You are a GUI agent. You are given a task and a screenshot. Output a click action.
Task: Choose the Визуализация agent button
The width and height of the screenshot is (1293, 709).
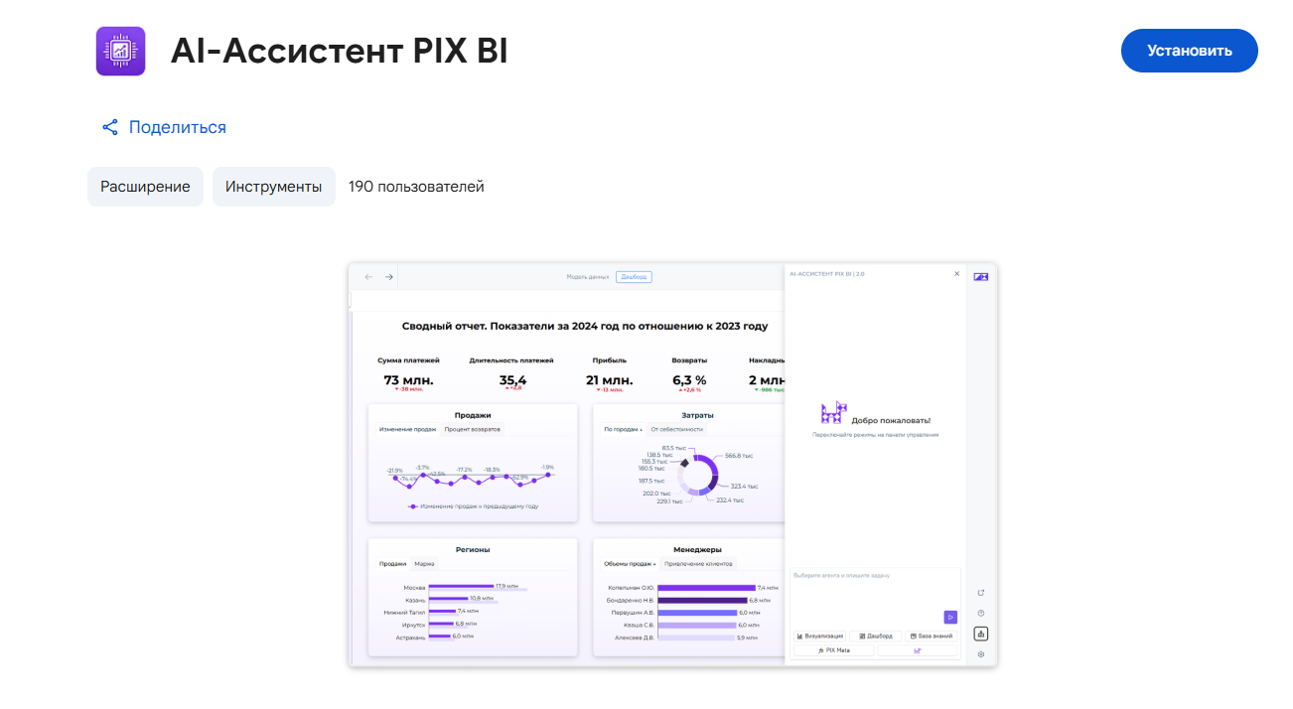pyautogui.click(x=820, y=636)
